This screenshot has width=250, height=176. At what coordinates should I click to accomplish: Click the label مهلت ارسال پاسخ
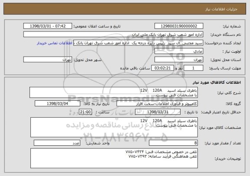click(225, 68)
